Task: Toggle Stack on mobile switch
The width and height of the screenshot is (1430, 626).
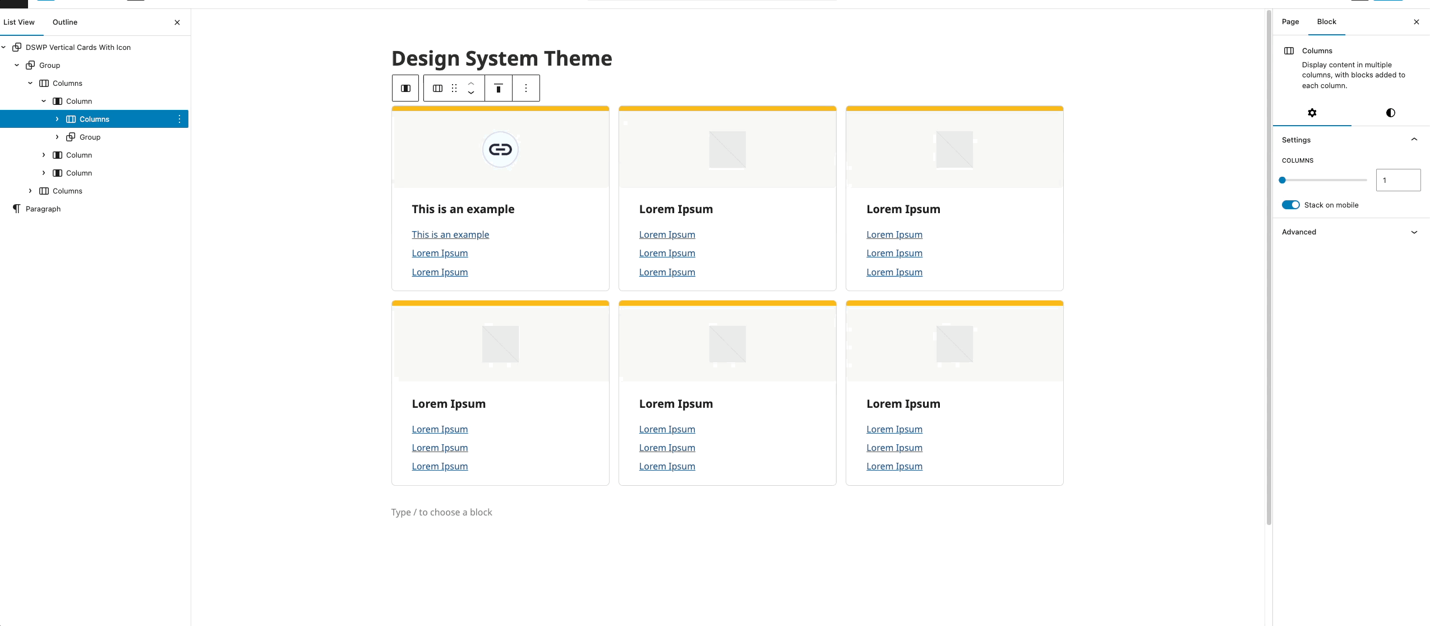Action: [x=1291, y=205]
